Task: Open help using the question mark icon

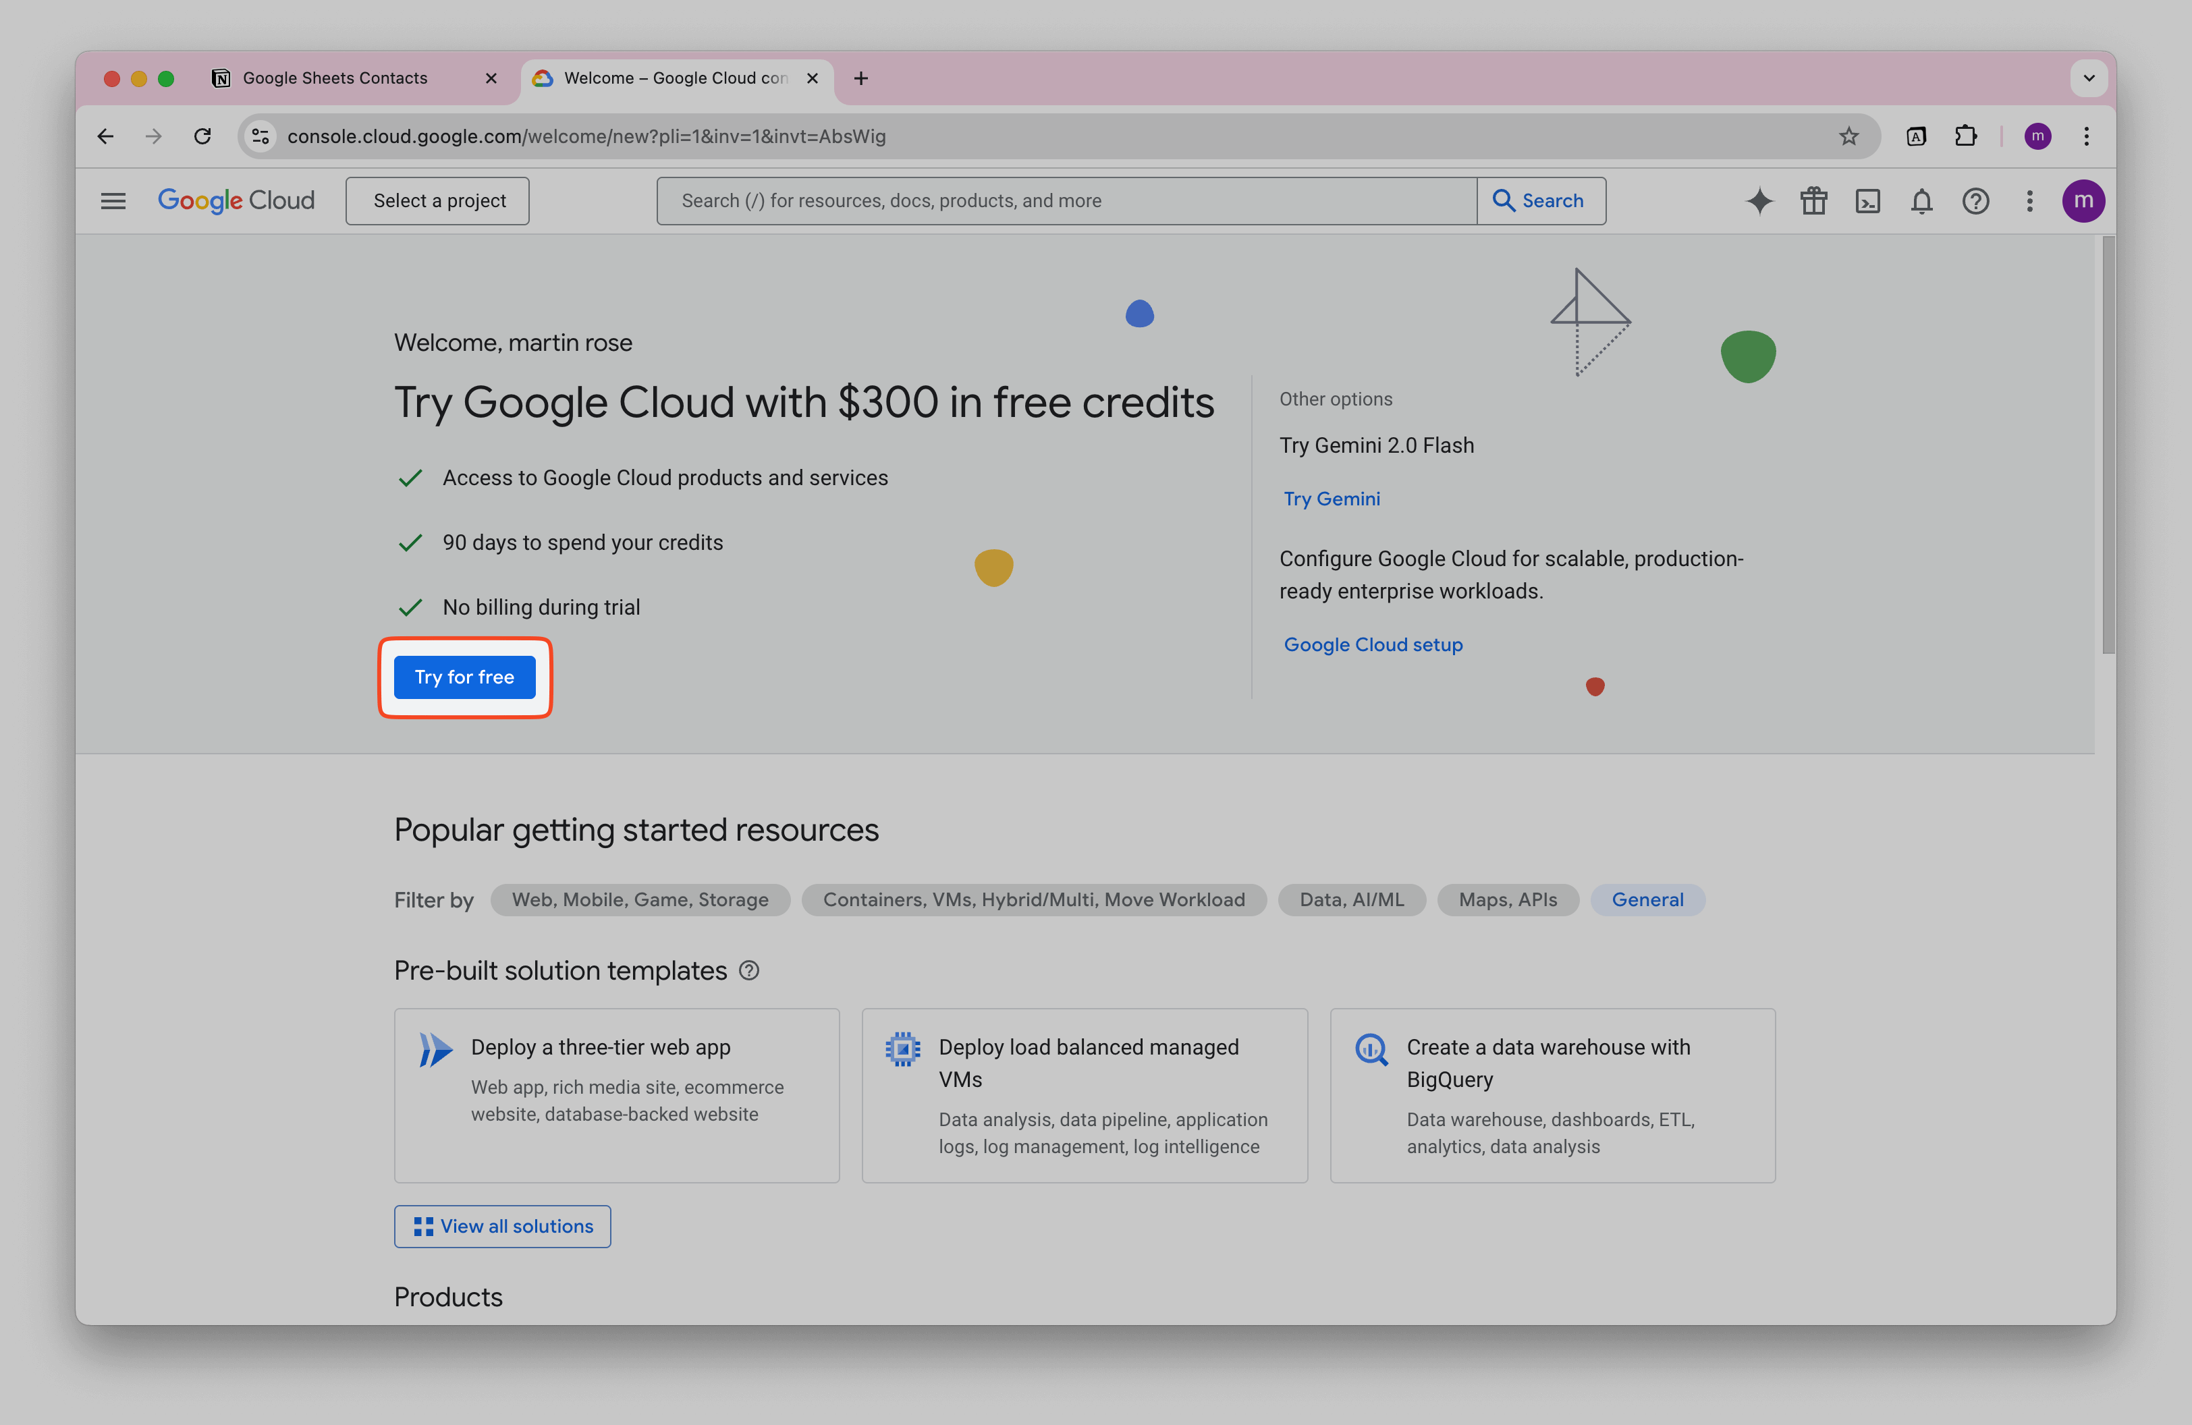Action: (1975, 200)
